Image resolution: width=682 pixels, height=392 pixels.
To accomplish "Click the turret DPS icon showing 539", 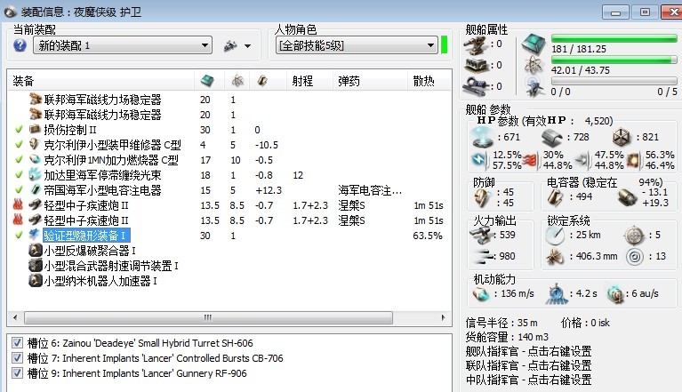I will [x=481, y=236].
